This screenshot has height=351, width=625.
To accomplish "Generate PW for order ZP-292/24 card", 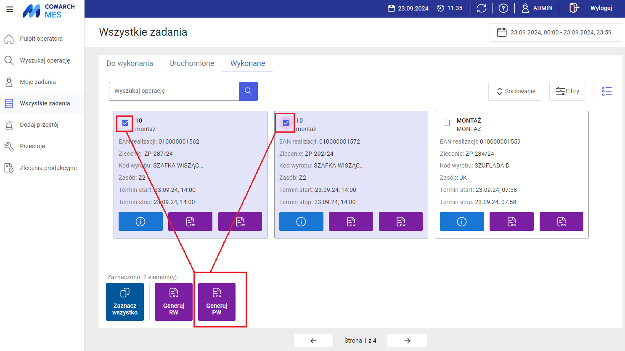I will pos(401,221).
